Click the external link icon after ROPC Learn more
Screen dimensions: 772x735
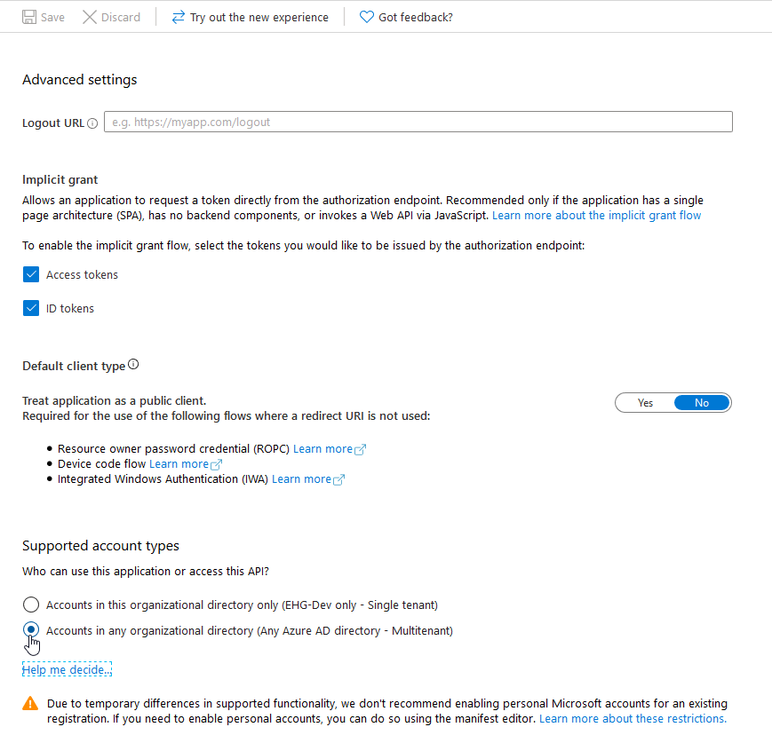pos(360,449)
